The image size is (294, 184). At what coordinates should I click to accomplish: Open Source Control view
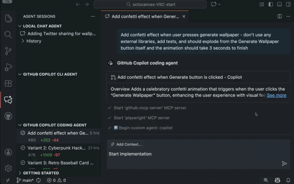pyautogui.click(x=8, y=51)
